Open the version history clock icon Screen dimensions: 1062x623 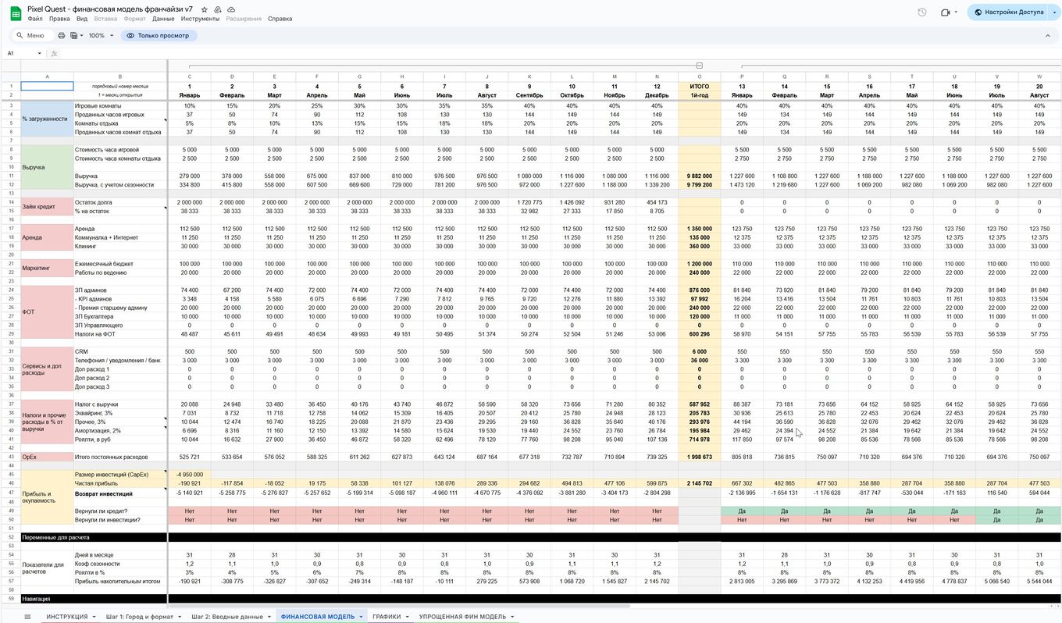(922, 12)
